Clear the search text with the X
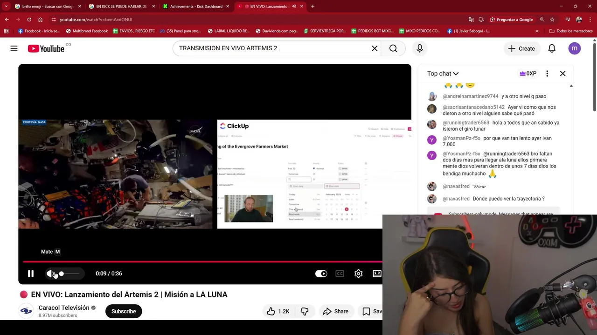This screenshot has height=335, width=597. [375, 48]
